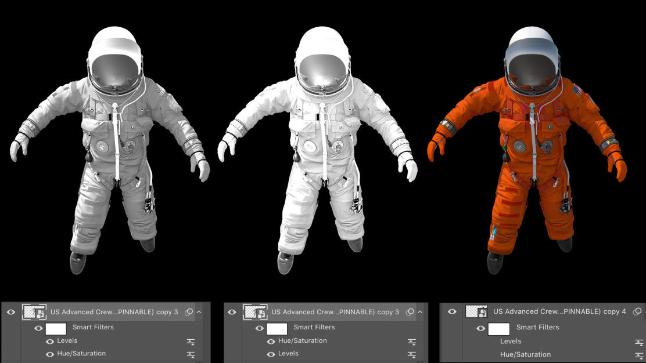Click Smart Filters label in left panel
This screenshot has width=646, height=363.
pyautogui.click(x=93, y=327)
